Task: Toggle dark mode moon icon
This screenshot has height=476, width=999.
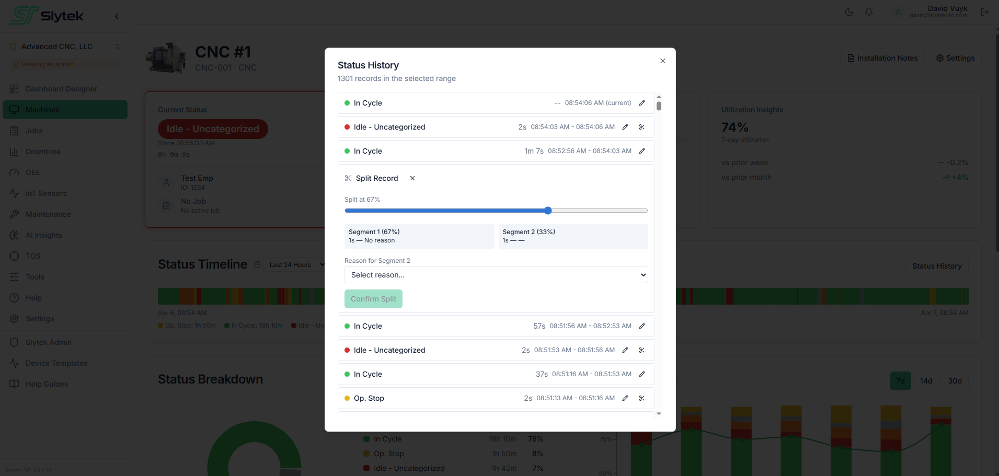Action: [849, 12]
